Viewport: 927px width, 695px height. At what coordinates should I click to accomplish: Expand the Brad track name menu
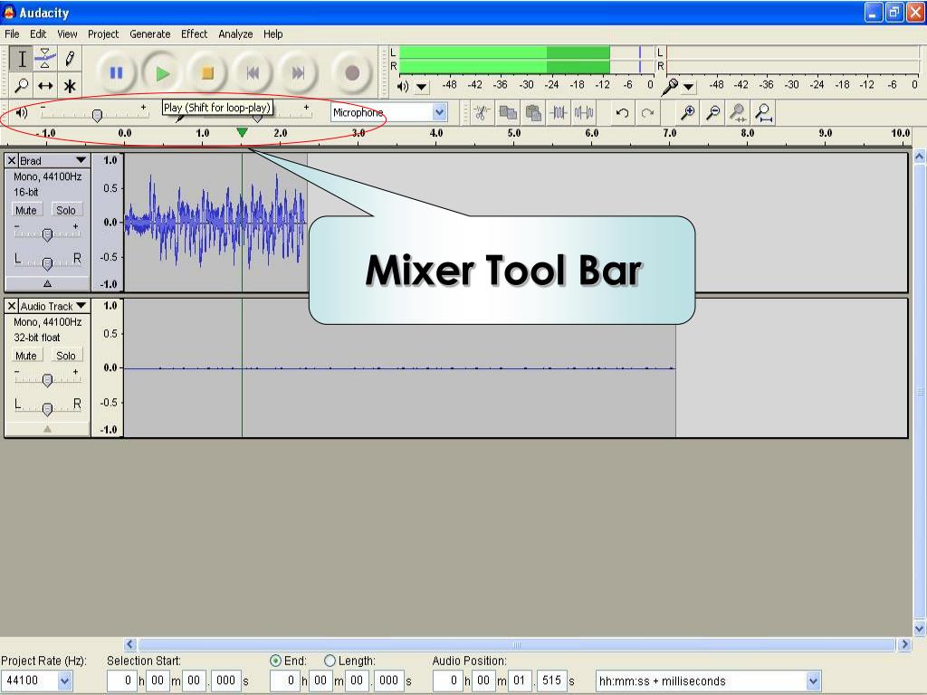(81, 160)
